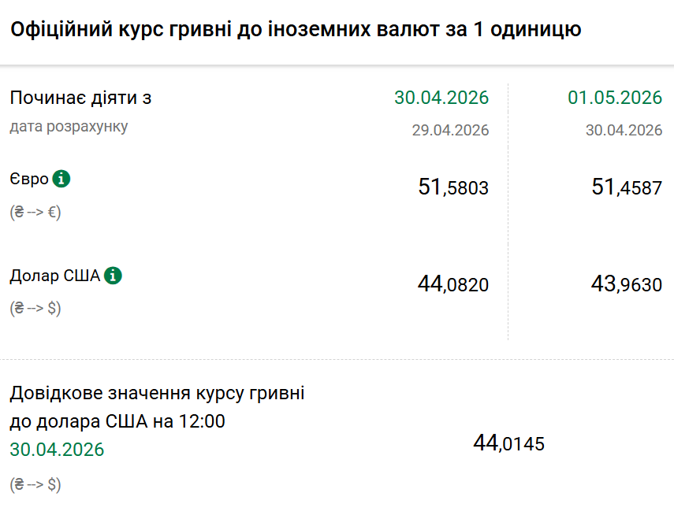This screenshot has width=674, height=515.
Task: Click the gray 30.04.2026 calculation date
Action: 624,130
